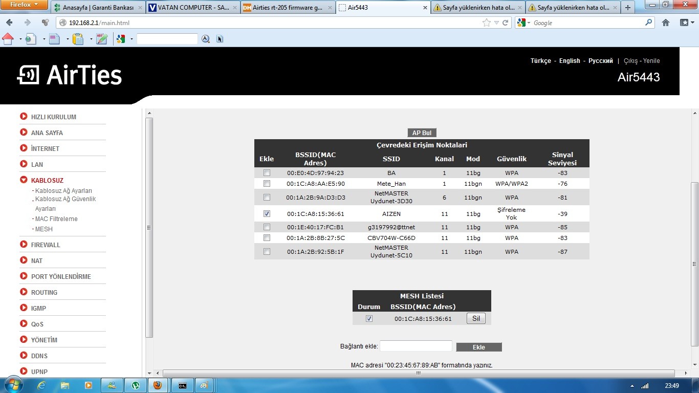Screen dimensions: 699x393
Task: Click the main page vertical scrollbar
Action: tap(694, 264)
